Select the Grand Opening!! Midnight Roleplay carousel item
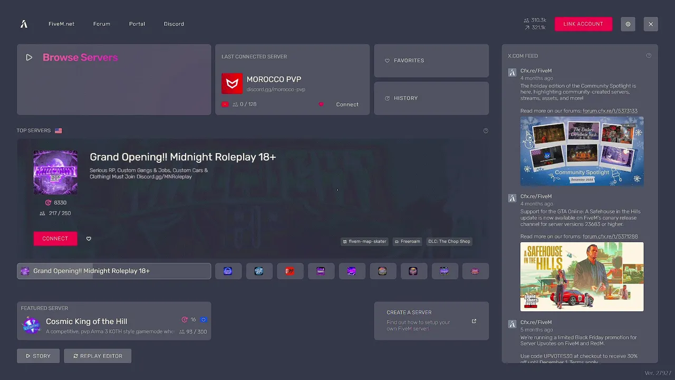675x380 pixels. (114, 271)
